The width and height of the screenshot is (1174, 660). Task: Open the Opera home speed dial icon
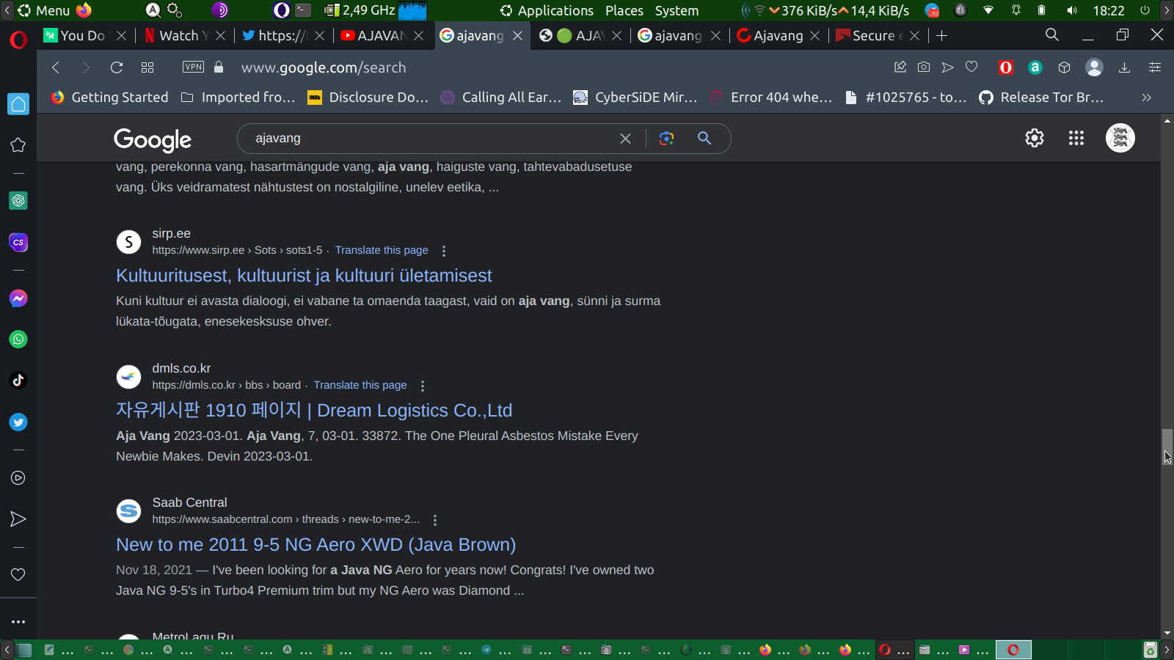click(18, 104)
